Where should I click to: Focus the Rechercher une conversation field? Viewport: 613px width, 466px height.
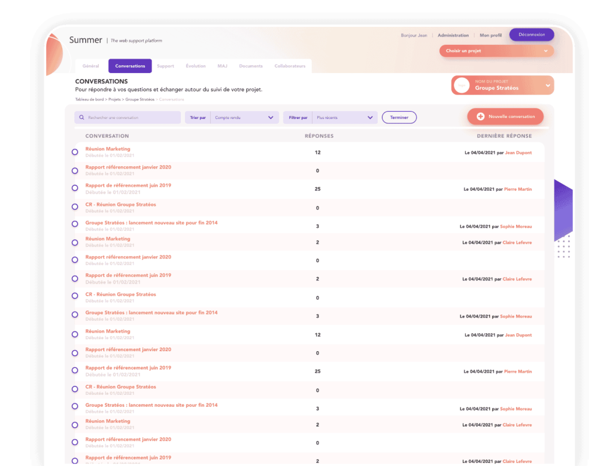coord(132,118)
